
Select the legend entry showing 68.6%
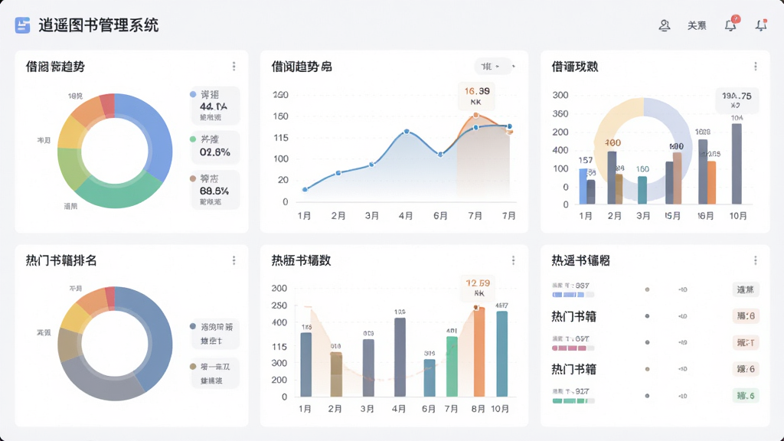point(214,190)
